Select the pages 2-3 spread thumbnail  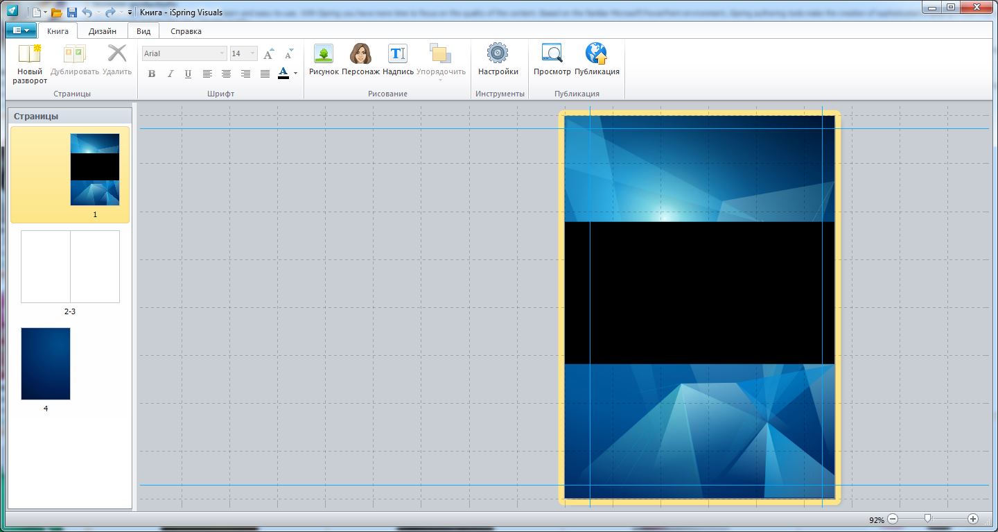pos(70,267)
